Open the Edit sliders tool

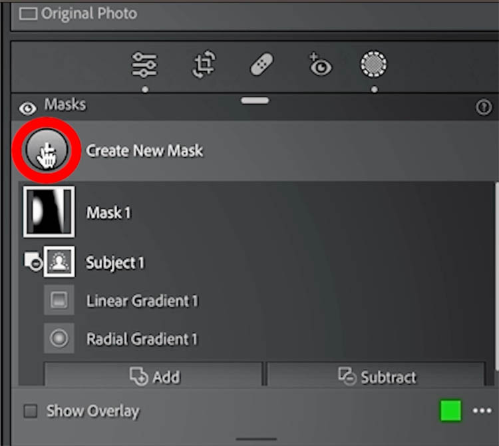pos(144,65)
